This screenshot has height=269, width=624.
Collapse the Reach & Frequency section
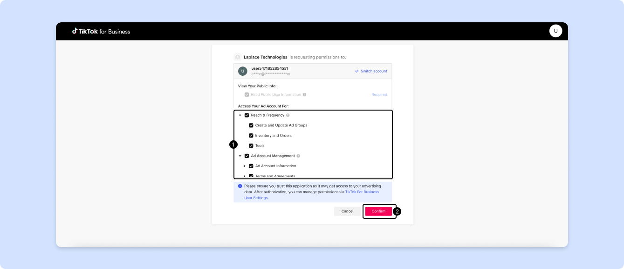tap(240, 115)
